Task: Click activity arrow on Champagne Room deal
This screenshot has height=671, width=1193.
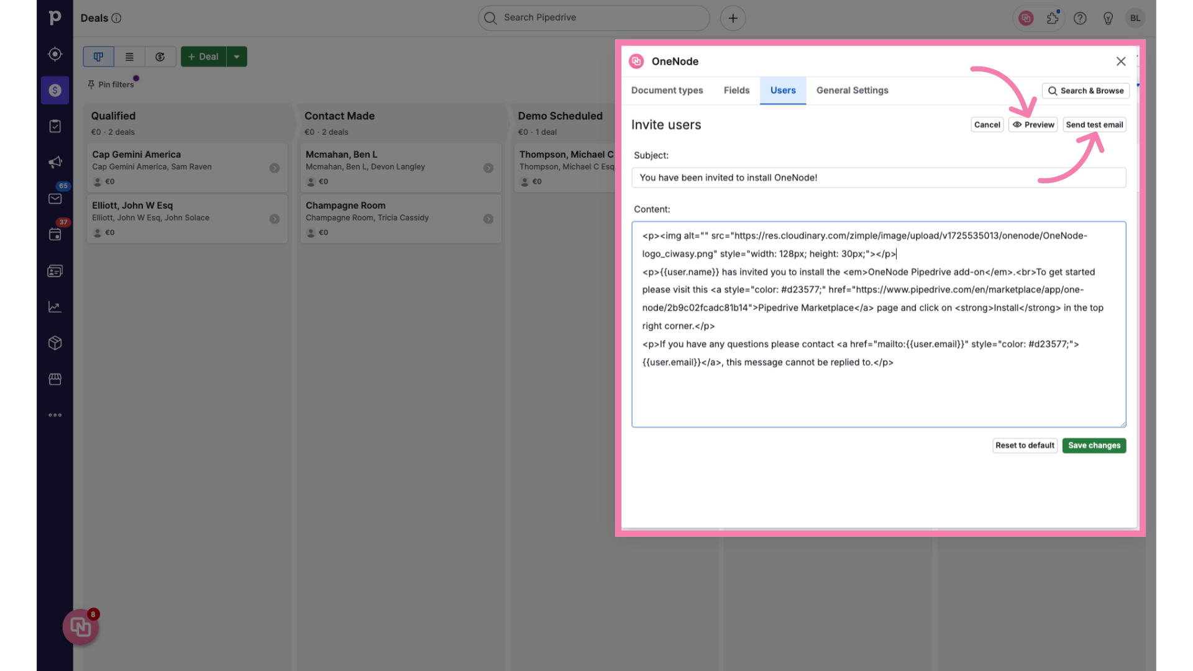Action: [488, 219]
